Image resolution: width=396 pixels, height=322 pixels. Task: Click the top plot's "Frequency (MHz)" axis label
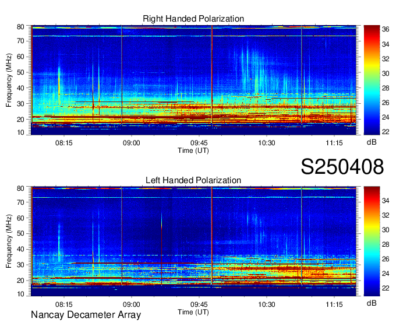(9, 80)
